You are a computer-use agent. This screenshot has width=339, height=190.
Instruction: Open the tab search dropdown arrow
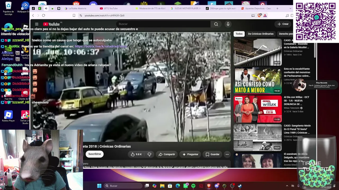(x=290, y=8)
